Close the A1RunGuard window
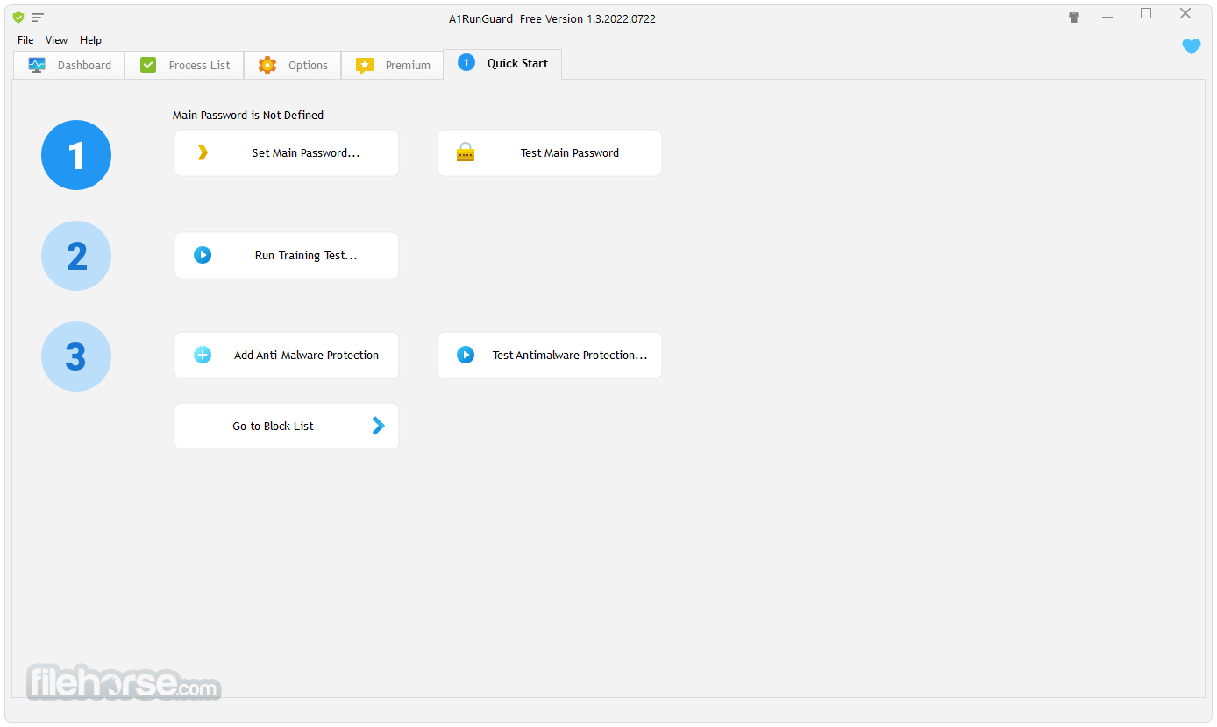The image size is (1217, 727). [1185, 14]
